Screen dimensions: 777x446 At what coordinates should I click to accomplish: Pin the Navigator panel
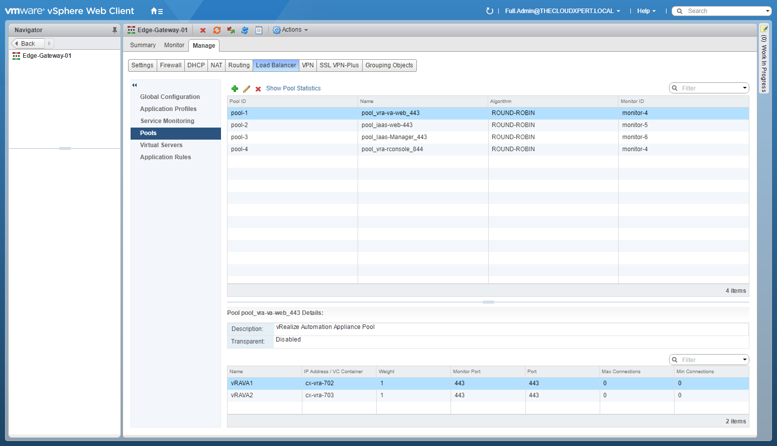pos(115,30)
